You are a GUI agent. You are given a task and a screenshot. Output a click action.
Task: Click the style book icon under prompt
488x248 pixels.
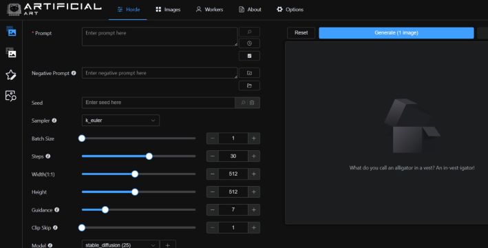(249, 56)
